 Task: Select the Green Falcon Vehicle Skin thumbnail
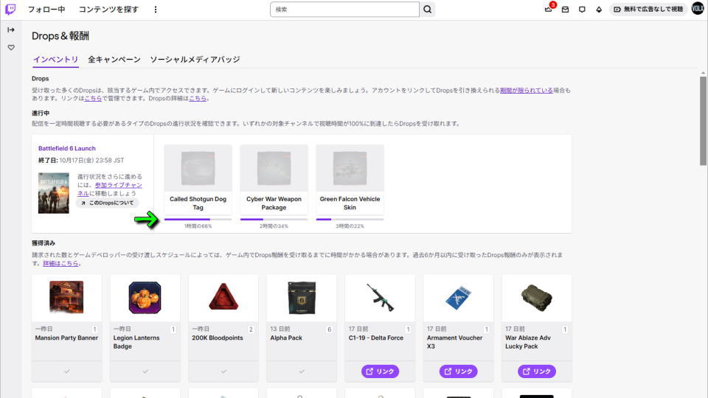(x=350, y=168)
